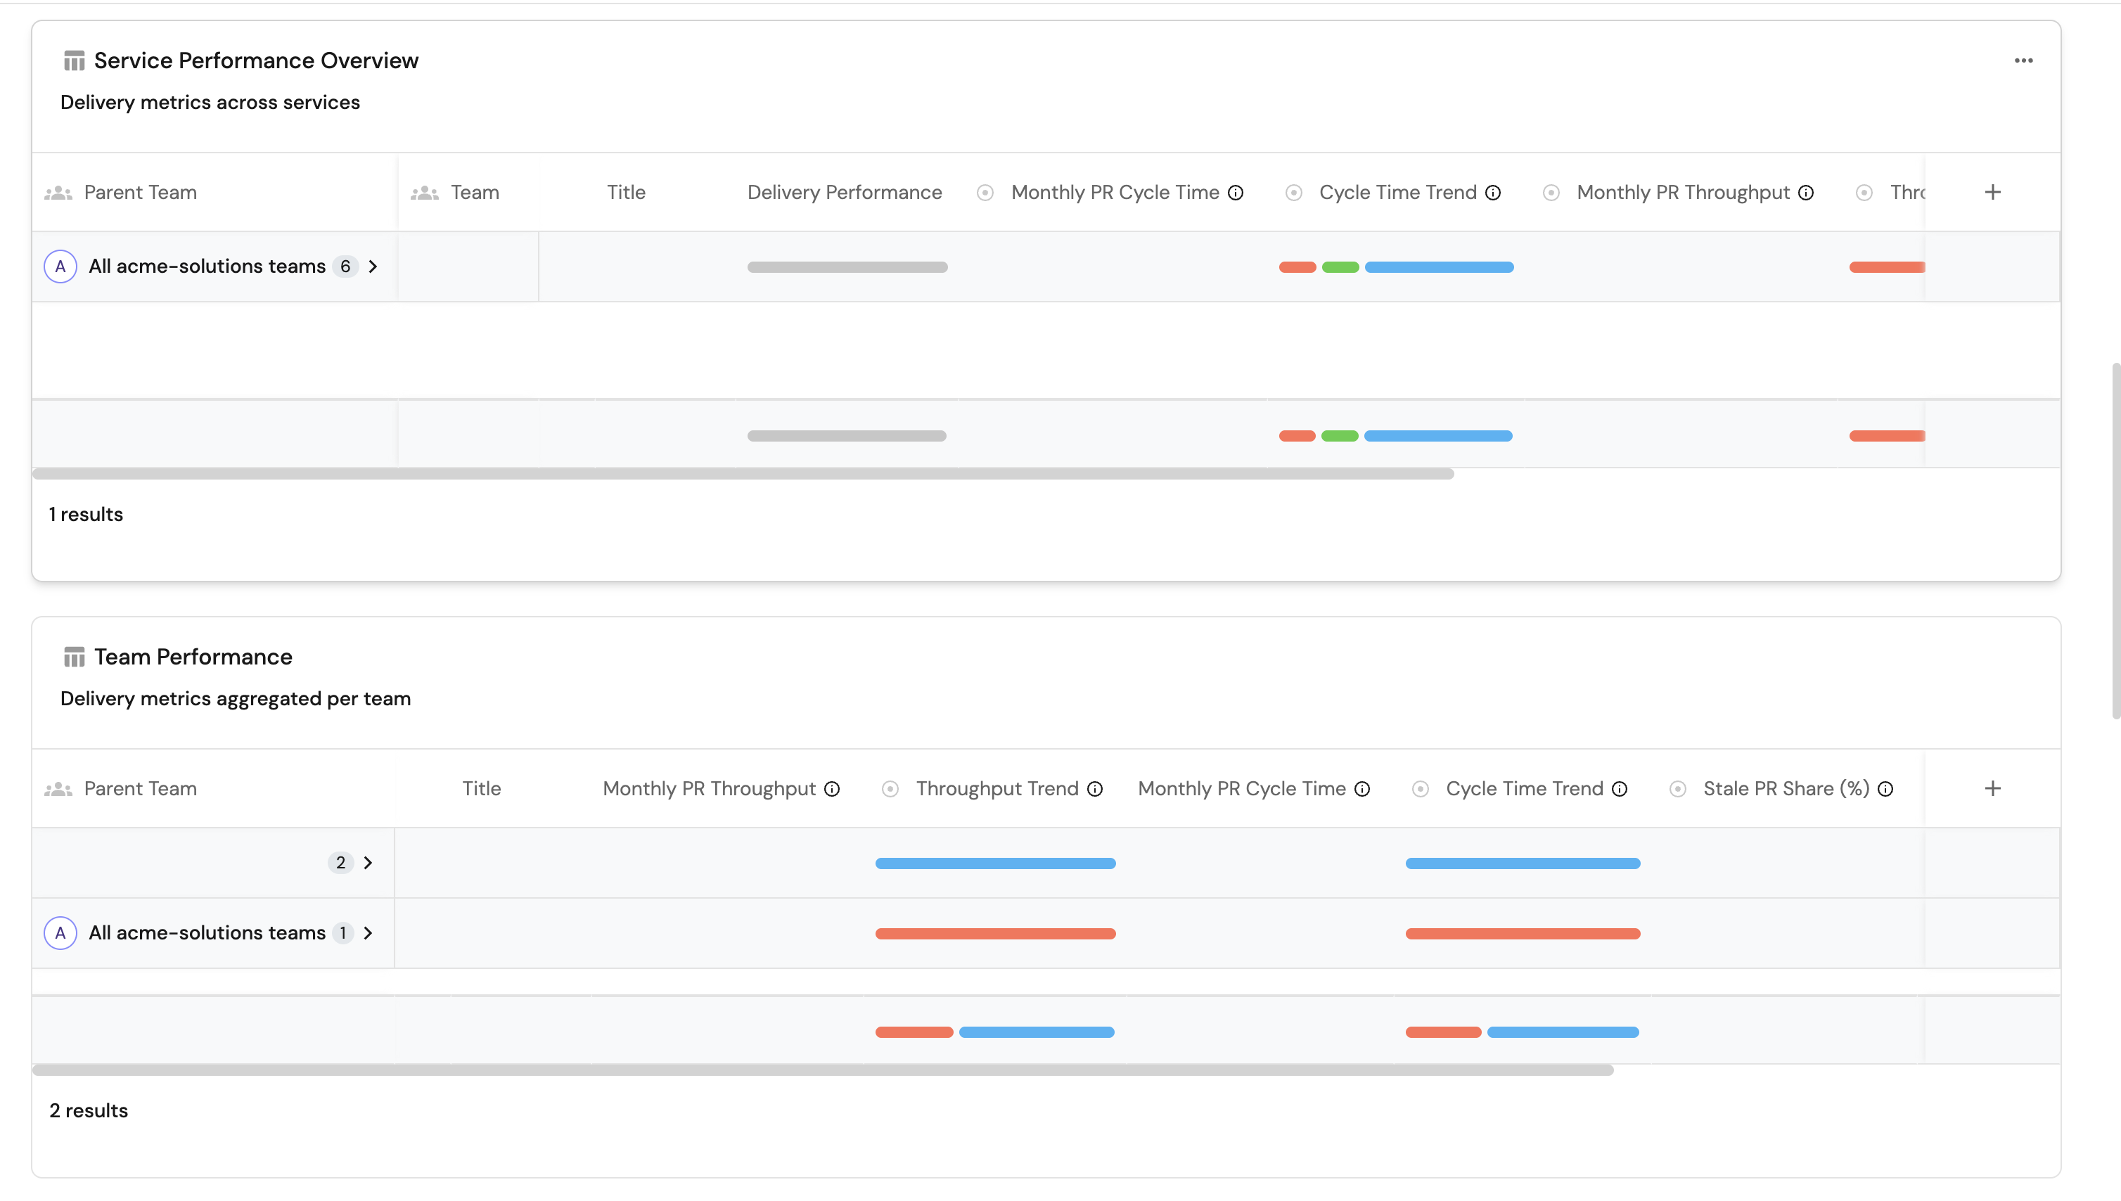2121x1201 pixels.
Task: Expand the unnamed group with 2 teams
Action: click(x=368, y=862)
